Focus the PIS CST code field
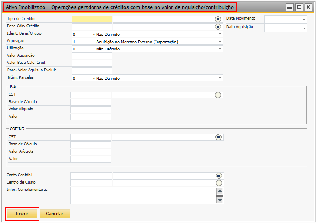The height and width of the screenshot is (223, 316). click(91, 95)
